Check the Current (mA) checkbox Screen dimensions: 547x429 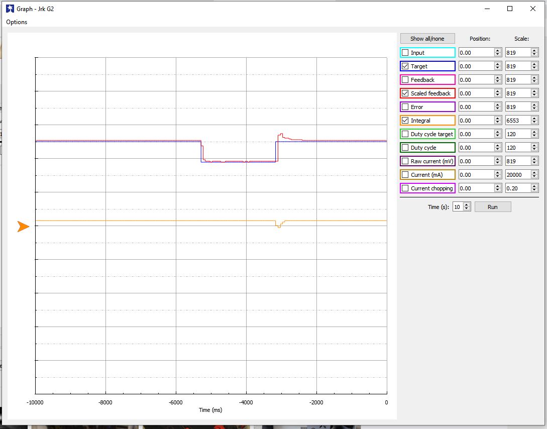[405, 175]
